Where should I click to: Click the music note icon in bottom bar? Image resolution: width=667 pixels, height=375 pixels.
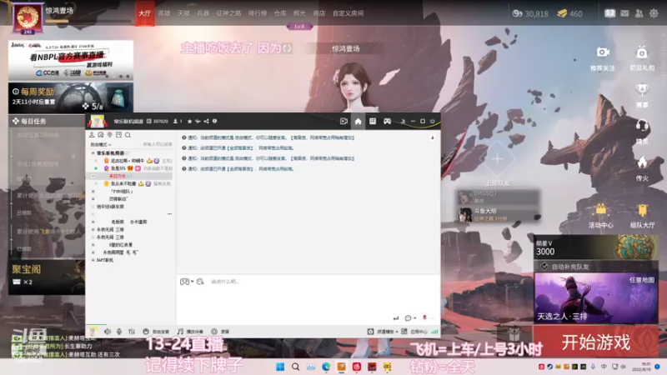coord(180,331)
